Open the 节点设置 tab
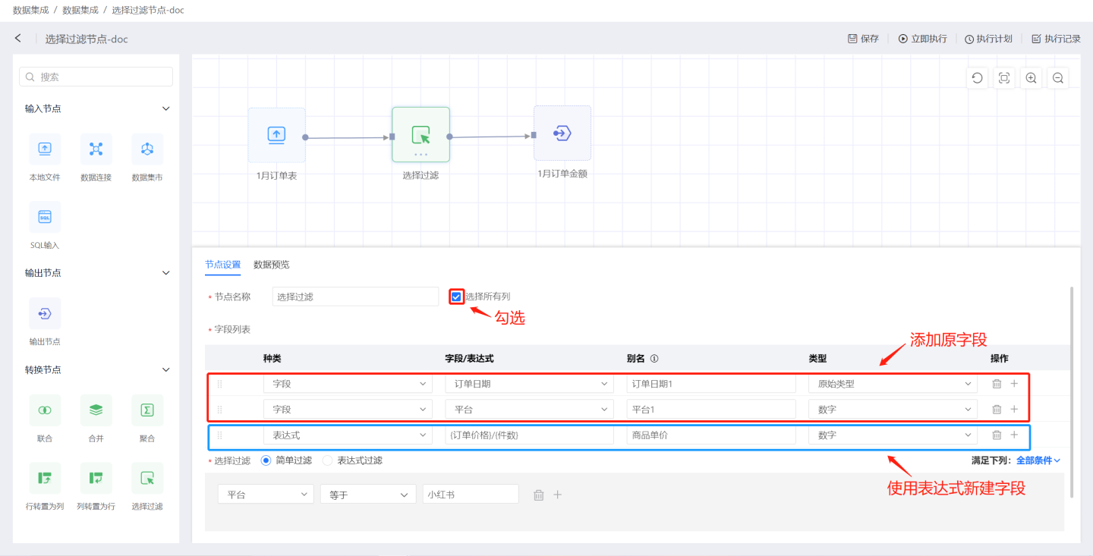1093x556 pixels. point(222,265)
